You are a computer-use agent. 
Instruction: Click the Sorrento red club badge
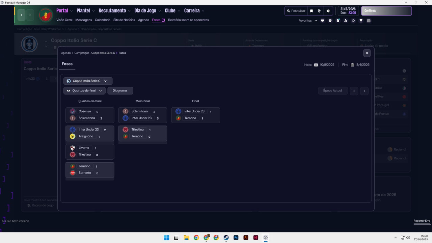pos(73,173)
